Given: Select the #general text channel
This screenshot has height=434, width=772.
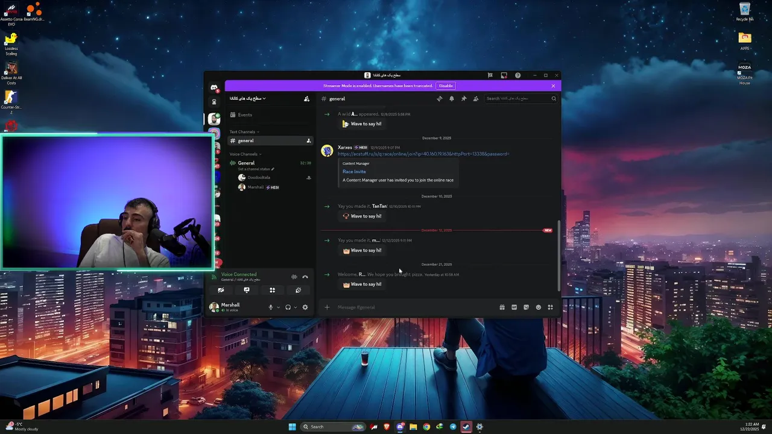Looking at the screenshot, I should [x=270, y=140].
